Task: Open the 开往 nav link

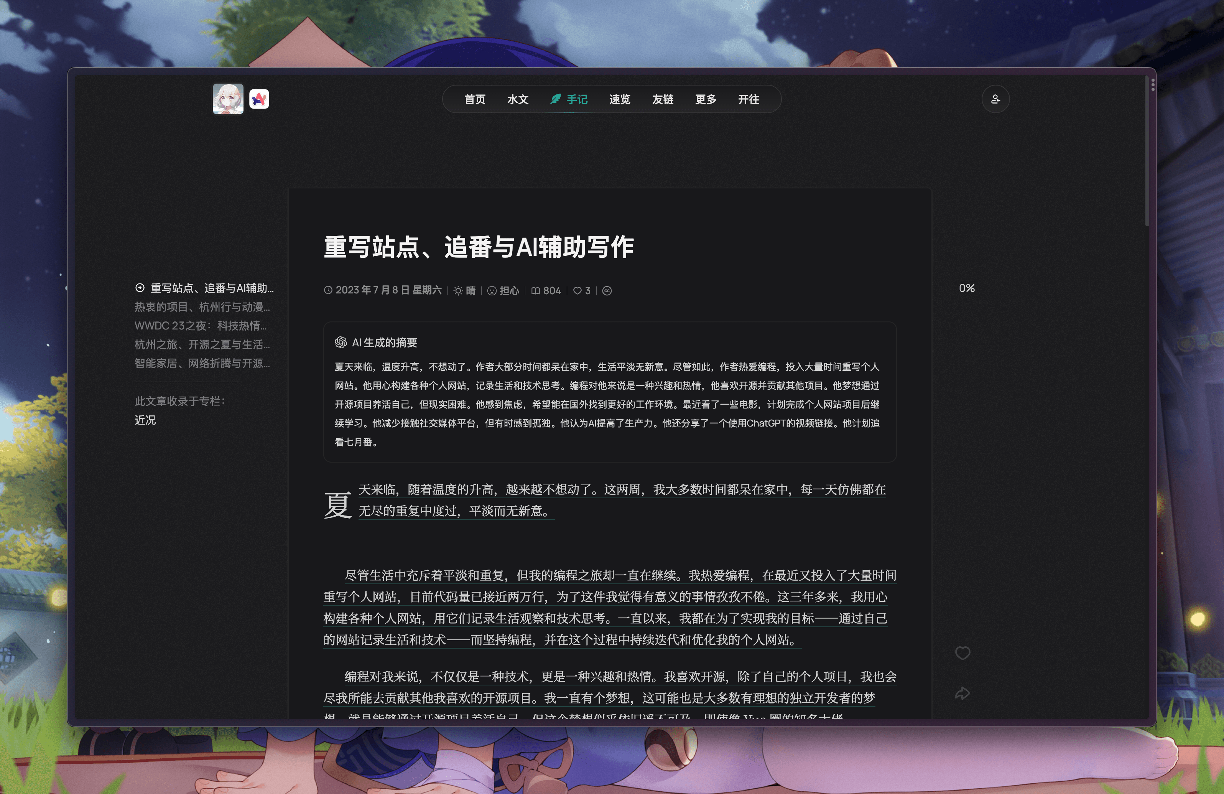Action: point(748,99)
